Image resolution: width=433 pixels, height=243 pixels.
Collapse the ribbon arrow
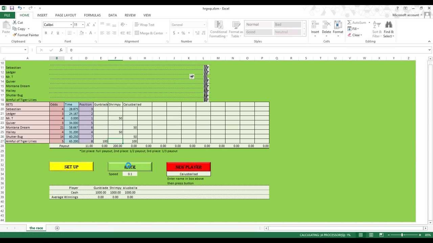(x=429, y=42)
